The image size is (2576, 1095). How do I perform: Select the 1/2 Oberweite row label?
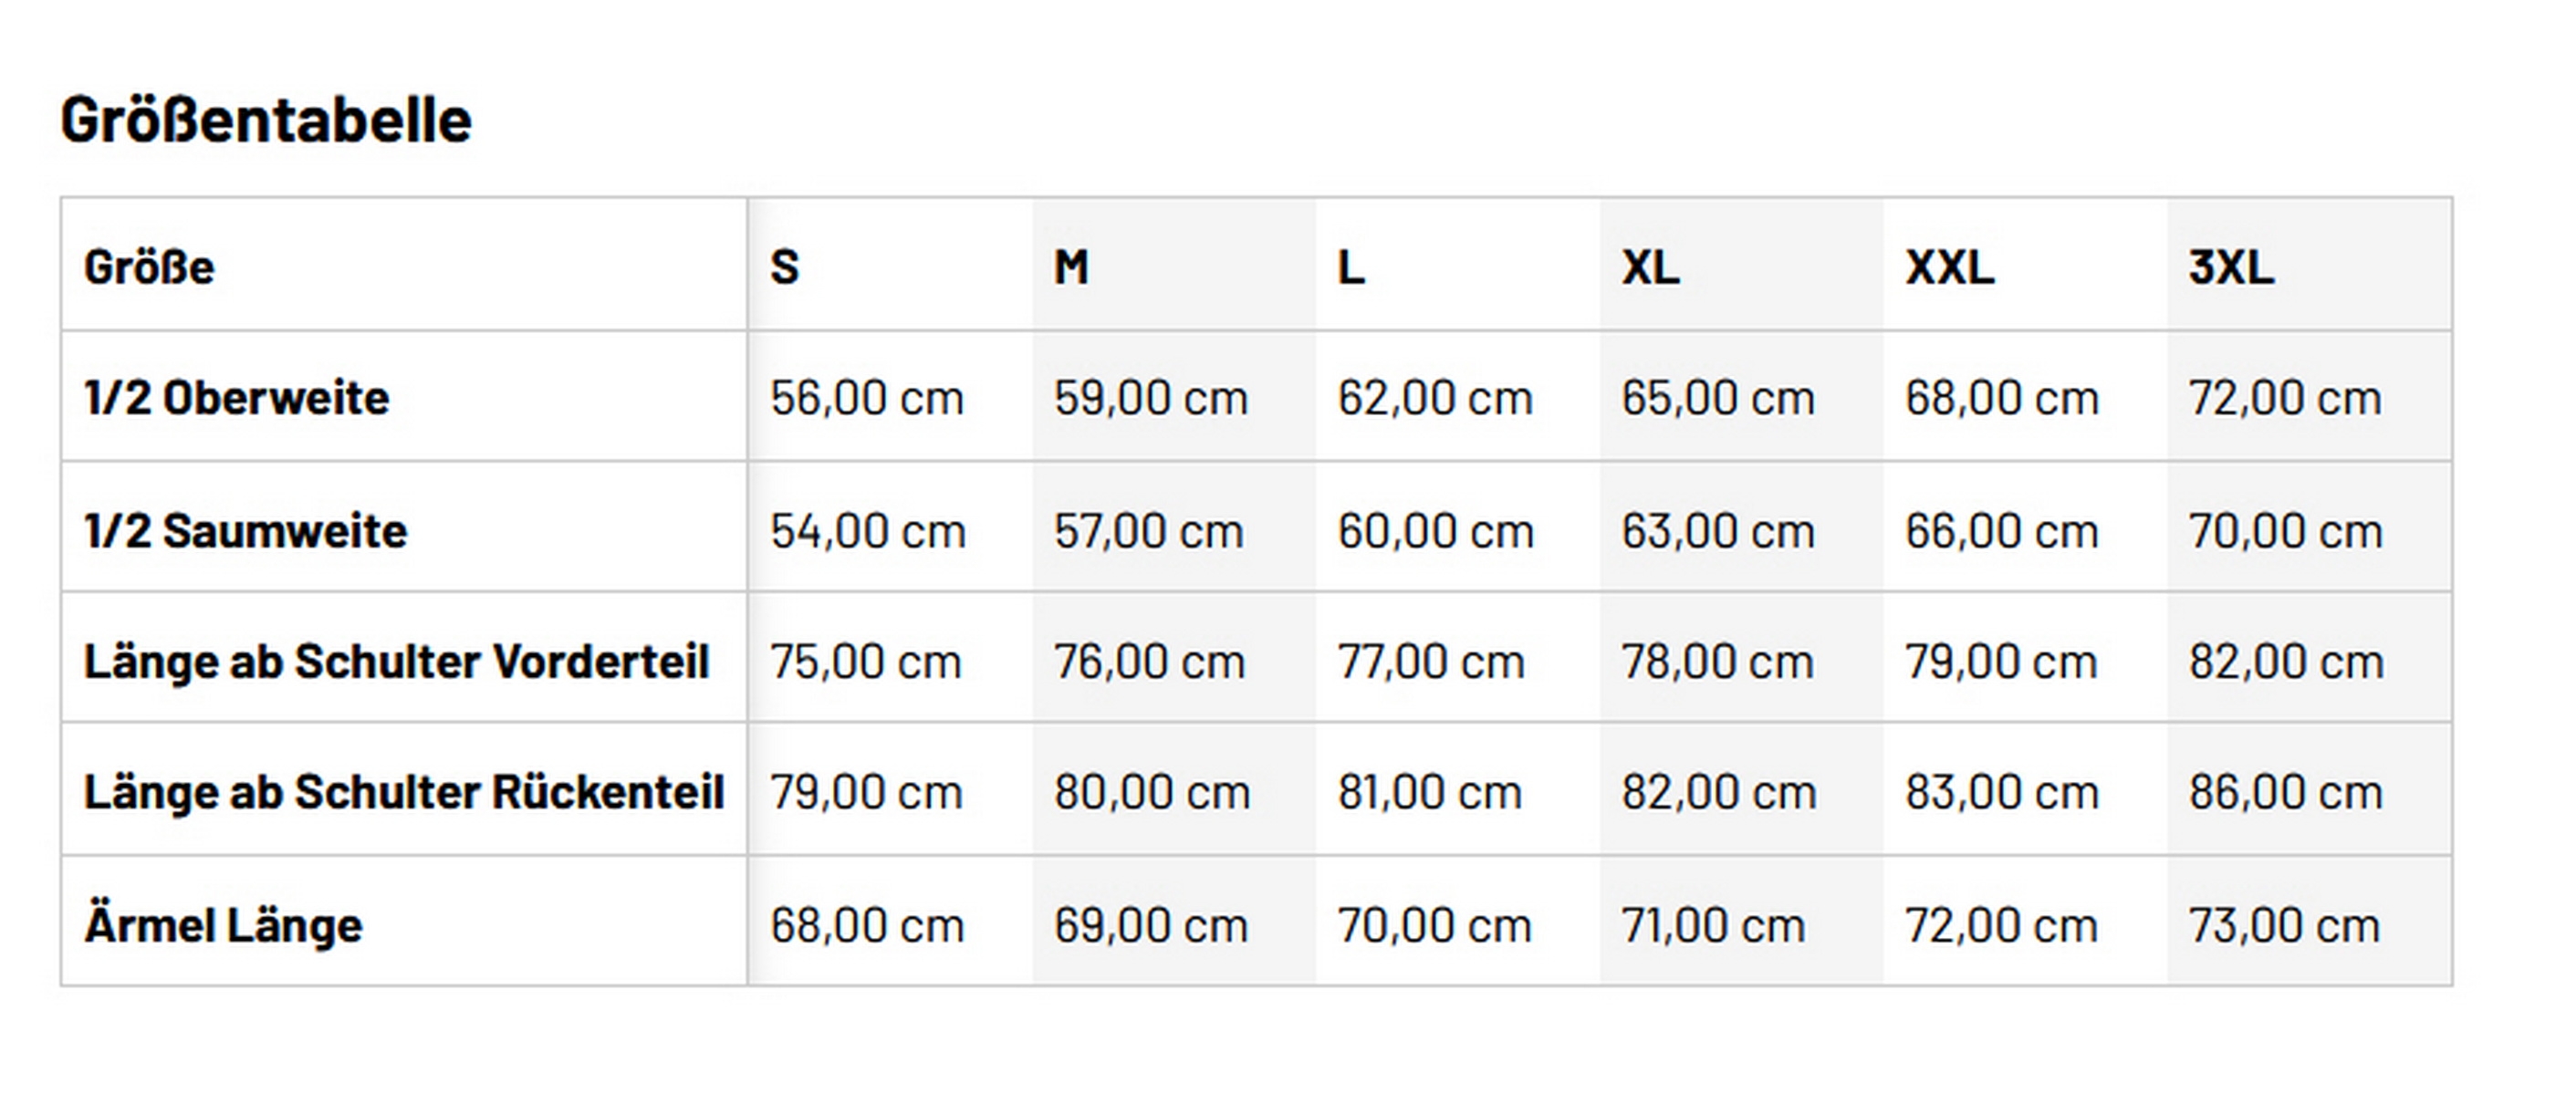coord(237,398)
